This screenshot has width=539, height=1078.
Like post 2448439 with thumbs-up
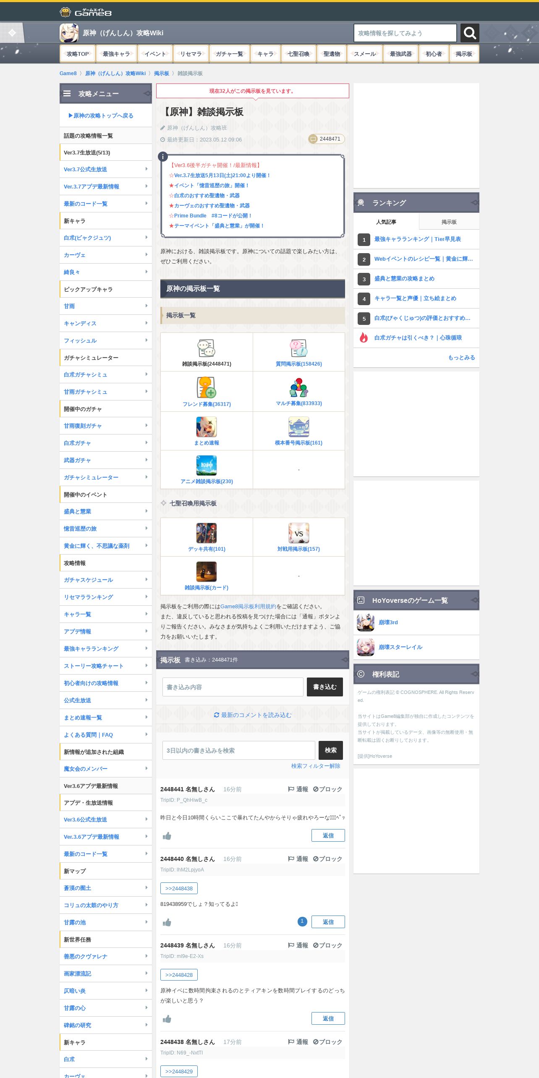tap(167, 1019)
